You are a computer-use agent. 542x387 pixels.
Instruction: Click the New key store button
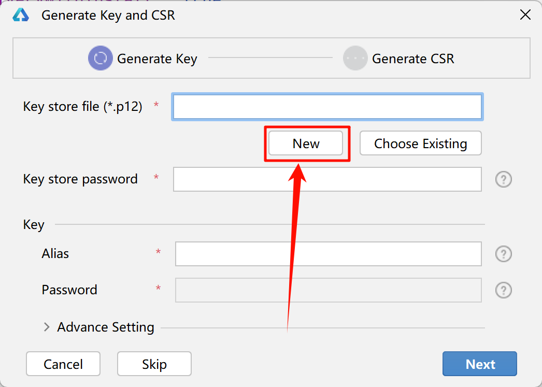306,143
